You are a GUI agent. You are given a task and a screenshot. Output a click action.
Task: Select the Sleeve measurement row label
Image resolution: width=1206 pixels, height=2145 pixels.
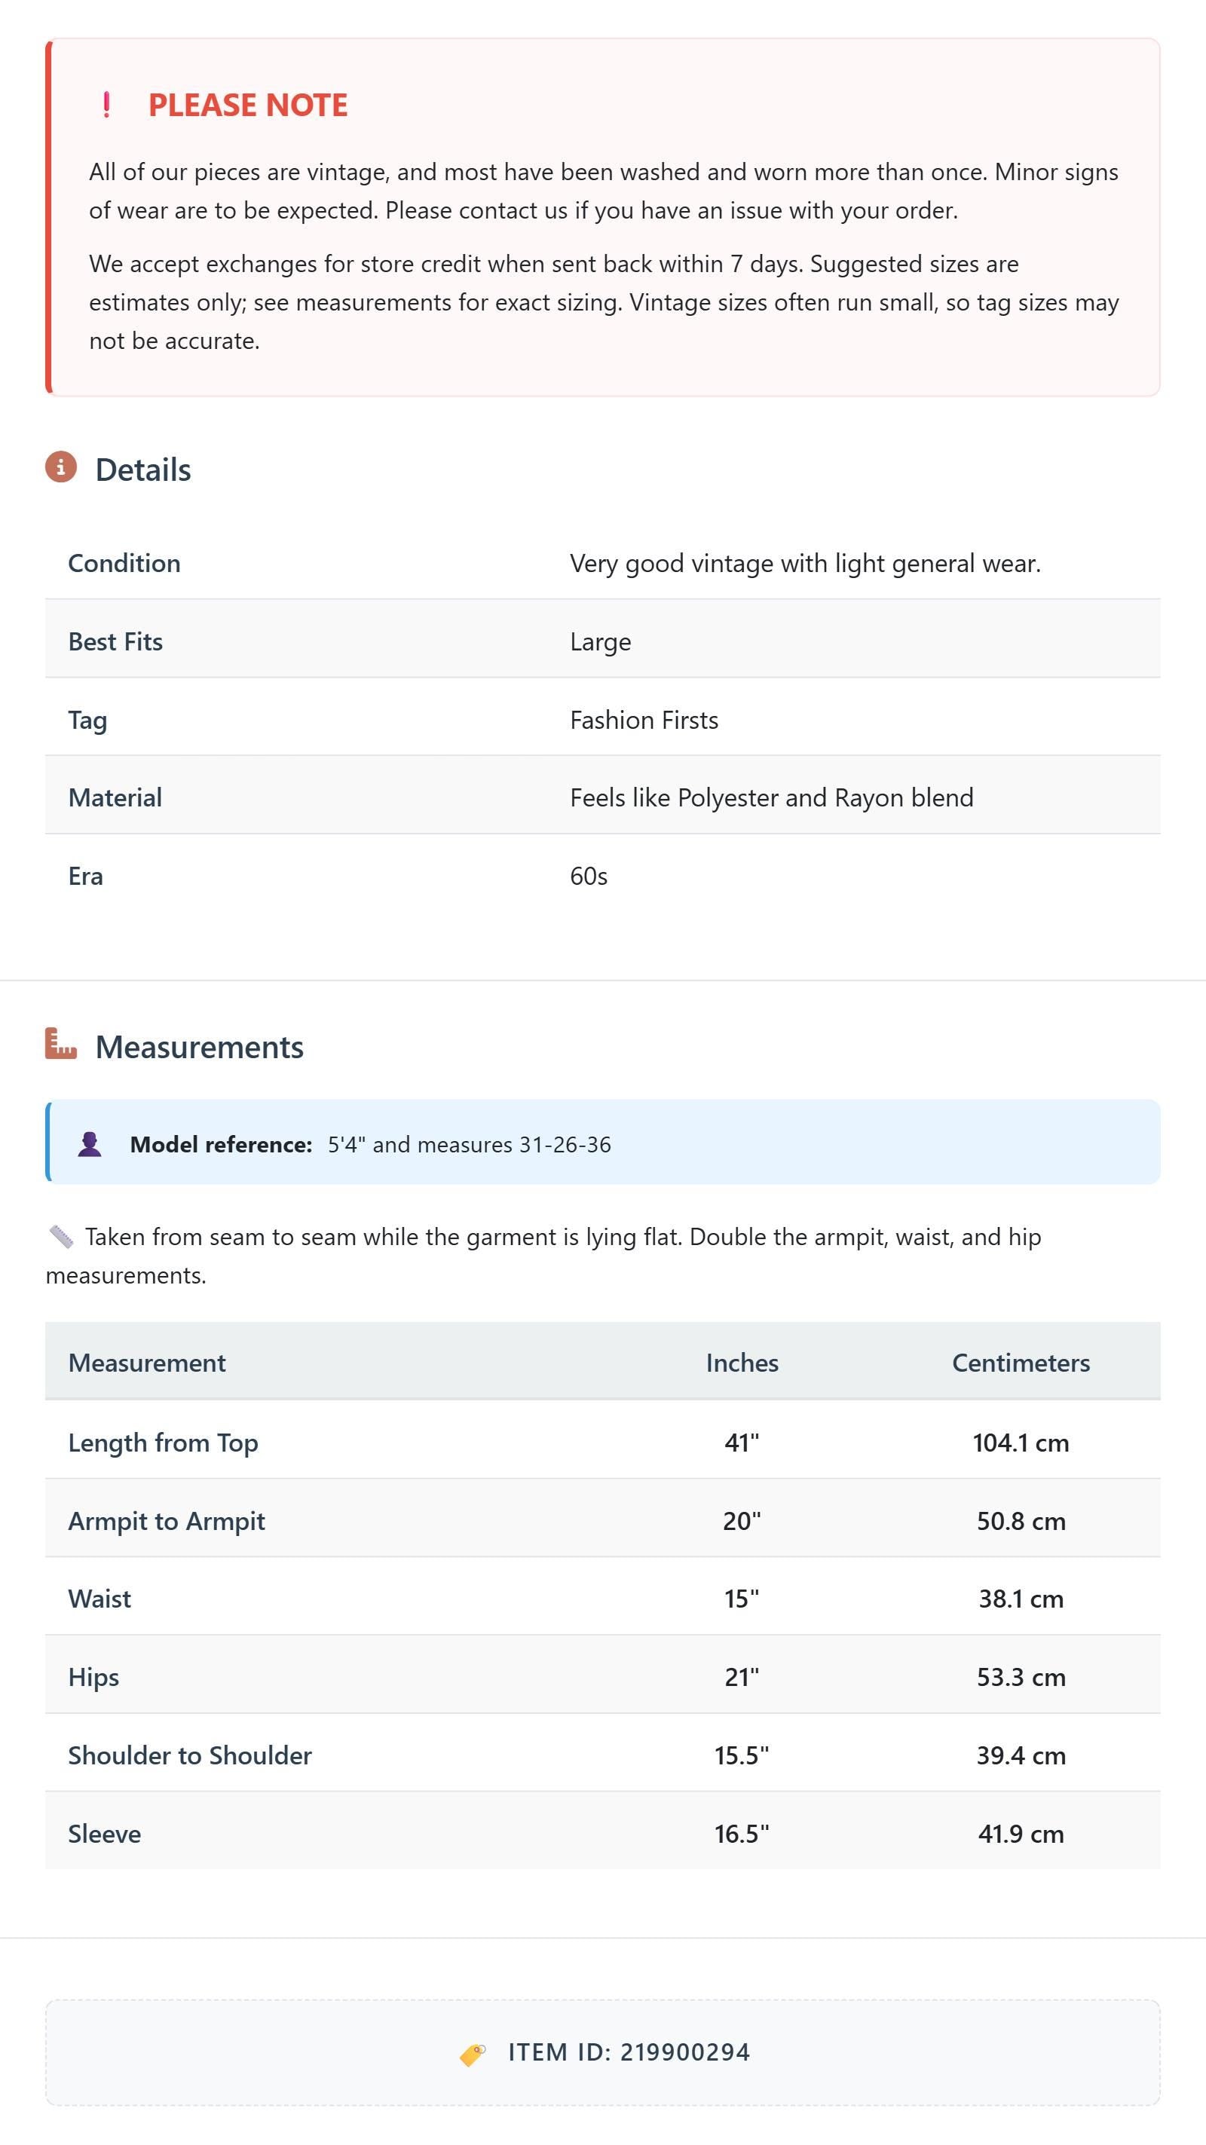click(104, 1834)
